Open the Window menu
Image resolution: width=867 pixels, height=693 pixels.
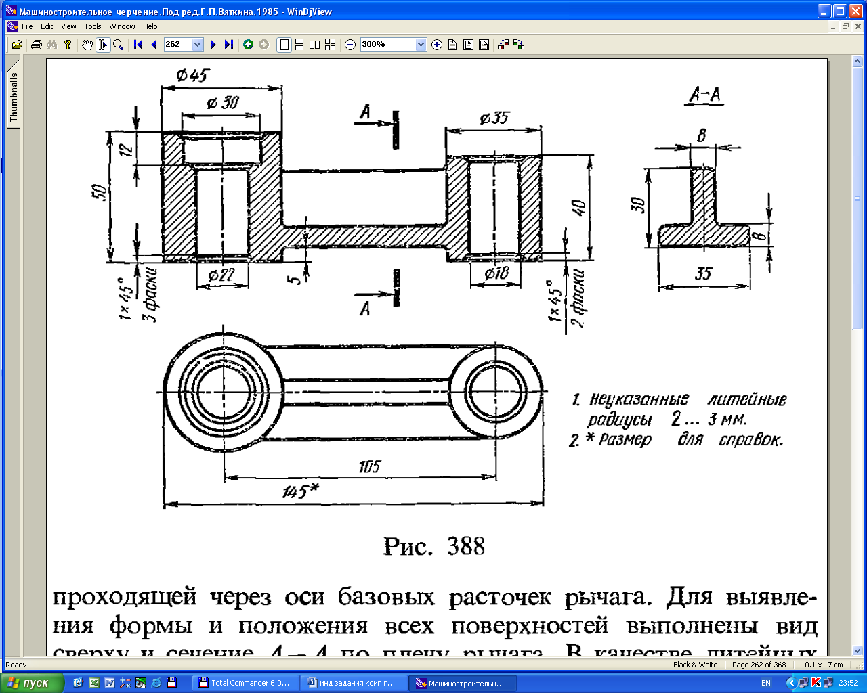tap(122, 26)
